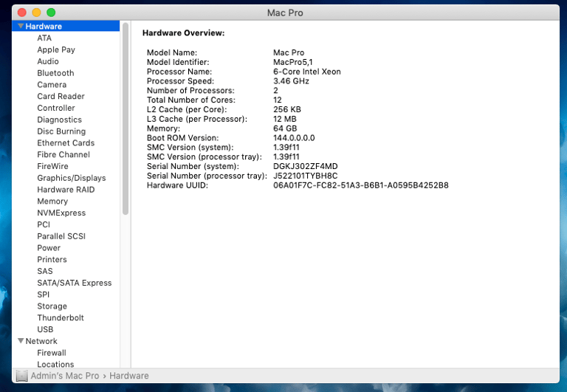
Task: Click the SMC Version (system) label
Action: pyautogui.click(x=190, y=147)
